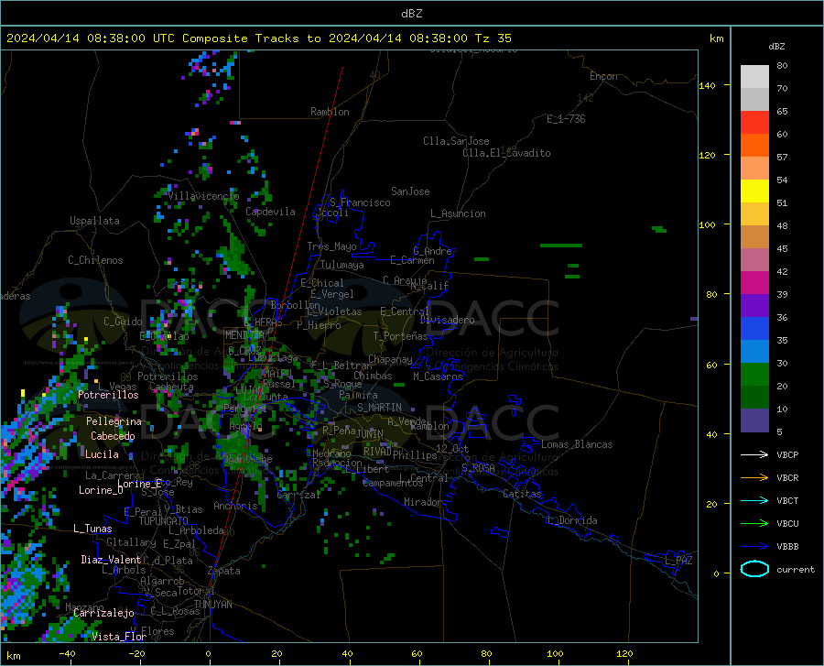This screenshot has width=824, height=666.
Task: Click the SanJose map label
Action: (410, 191)
